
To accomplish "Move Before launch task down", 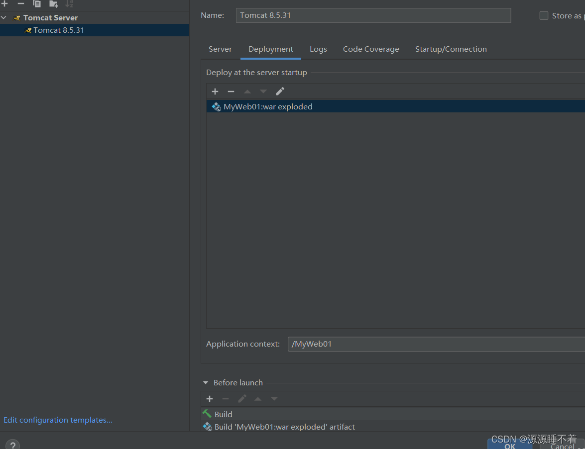I will (274, 399).
